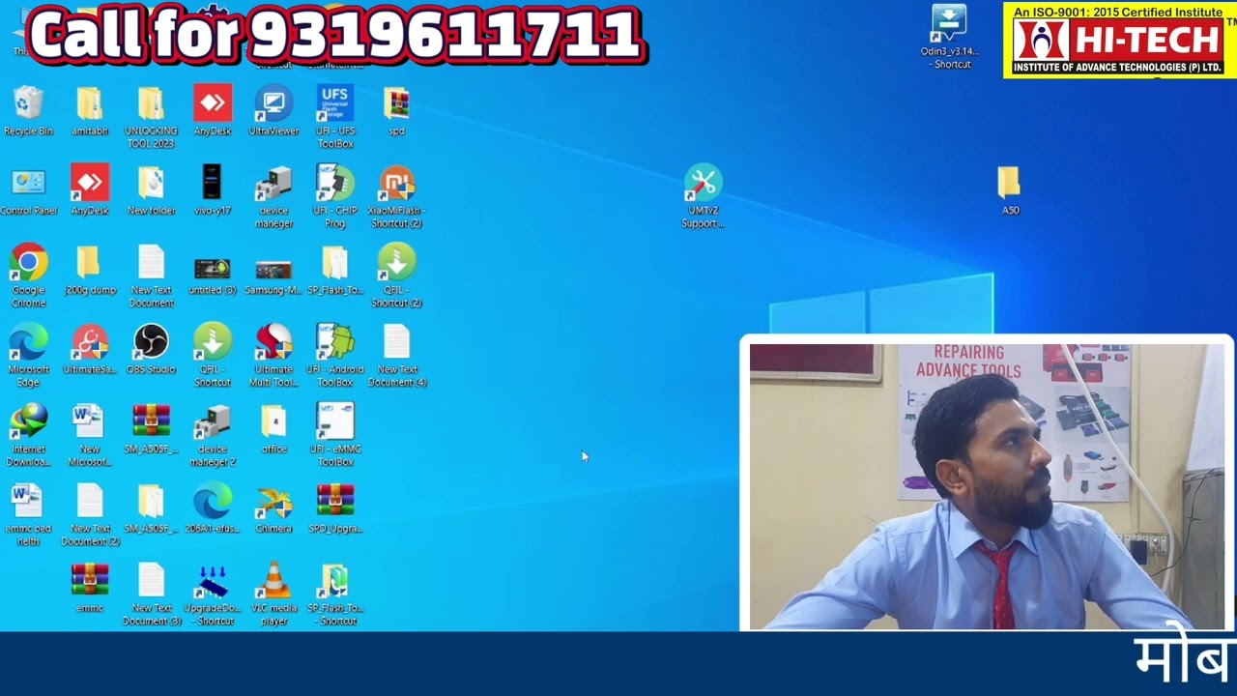The image size is (1237, 696).
Task: Open the device maneger shortcut
Action: 273,196
